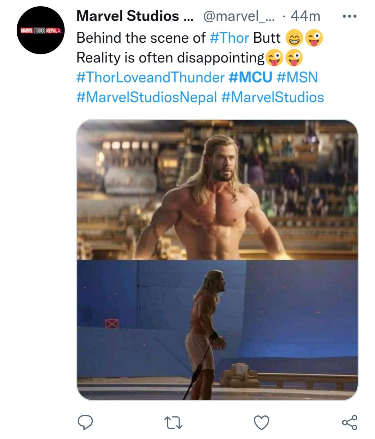375x439 pixels.
Task: Click the tweet text 'Reality is often disappointing'
Action: coord(170,58)
